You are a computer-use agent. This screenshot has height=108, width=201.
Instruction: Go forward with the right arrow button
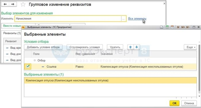[x=13, y=4]
